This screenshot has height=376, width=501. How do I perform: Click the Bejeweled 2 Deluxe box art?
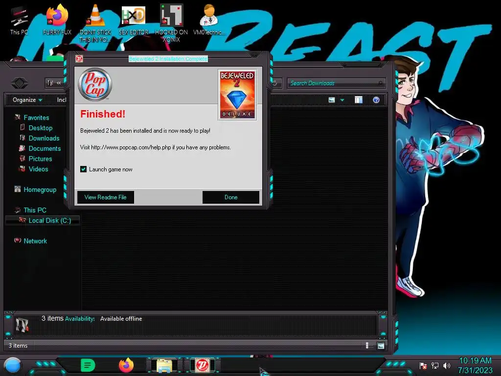(x=237, y=94)
